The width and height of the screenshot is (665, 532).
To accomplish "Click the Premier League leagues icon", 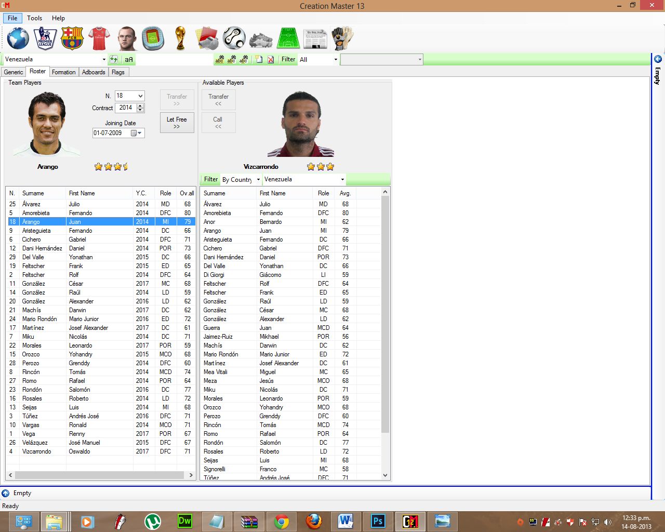I will coord(45,38).
